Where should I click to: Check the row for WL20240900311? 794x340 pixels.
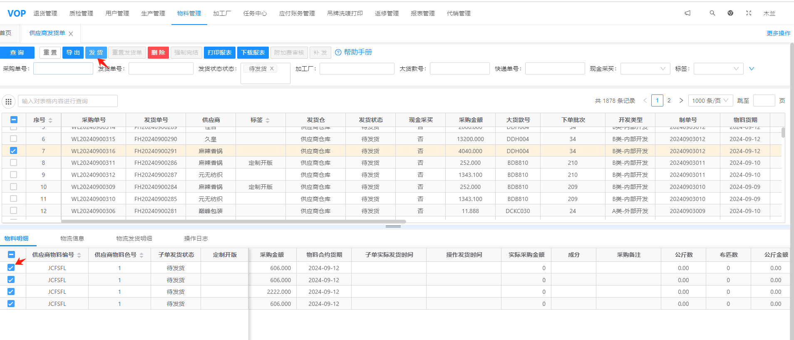[x=13, y=163]
